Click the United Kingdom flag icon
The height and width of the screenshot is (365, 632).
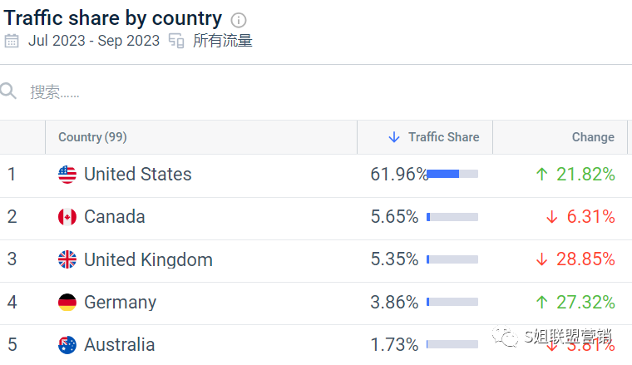[x=67, y=259]
